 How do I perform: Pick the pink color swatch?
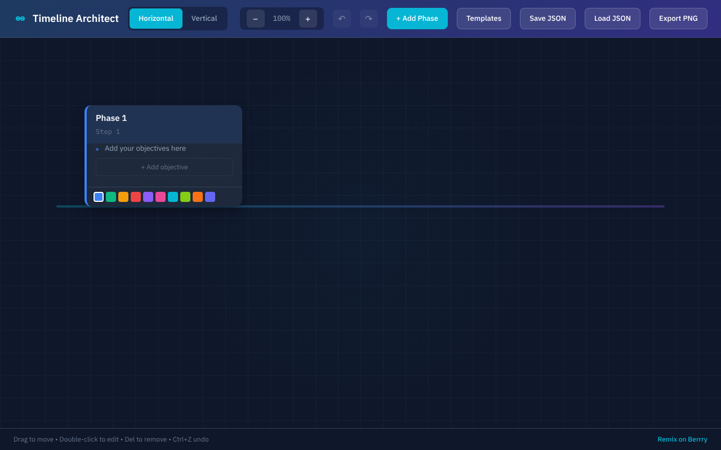click(x=160, y=196)
